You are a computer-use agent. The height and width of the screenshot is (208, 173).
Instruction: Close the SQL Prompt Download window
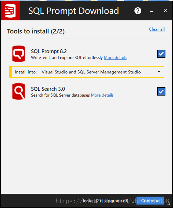click(x=165, y=11)
